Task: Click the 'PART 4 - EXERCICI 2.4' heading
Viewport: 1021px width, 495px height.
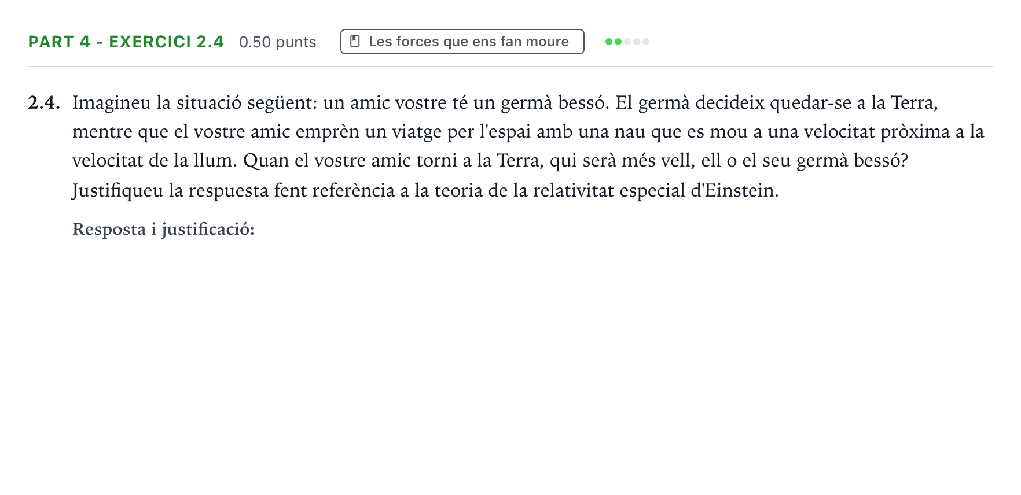Action: 126,42
